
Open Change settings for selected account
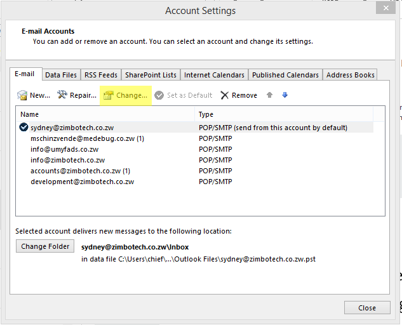click(x=108, y=95)
